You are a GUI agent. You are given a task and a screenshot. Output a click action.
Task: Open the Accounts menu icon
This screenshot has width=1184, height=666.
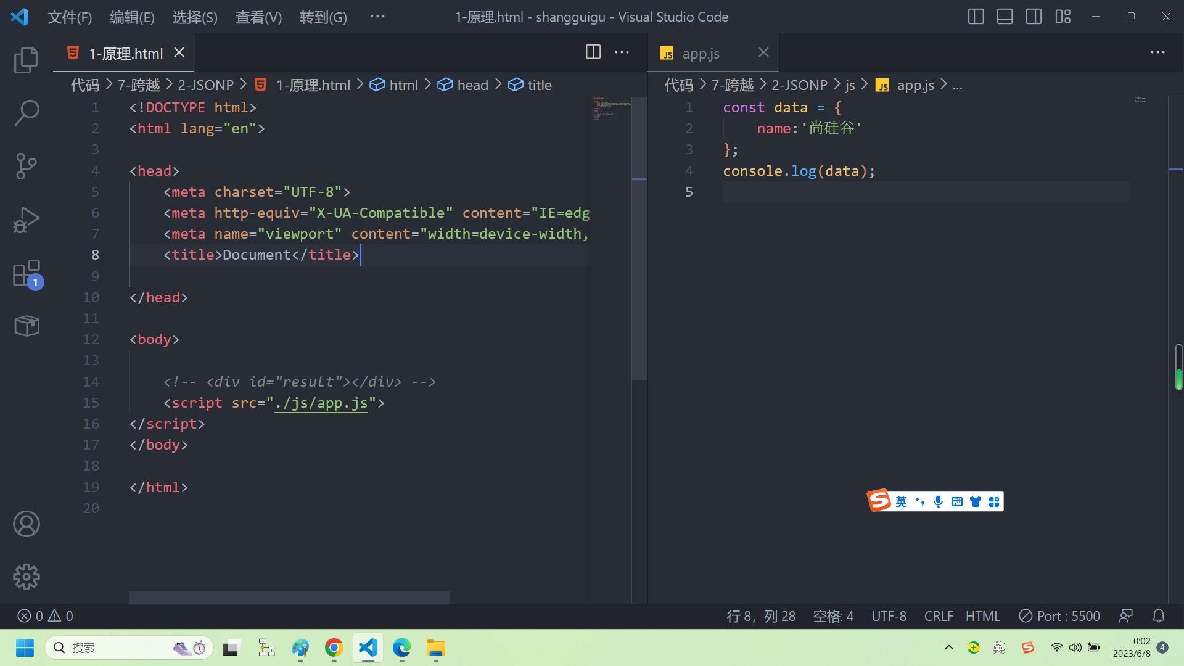(x=26, y=524)
